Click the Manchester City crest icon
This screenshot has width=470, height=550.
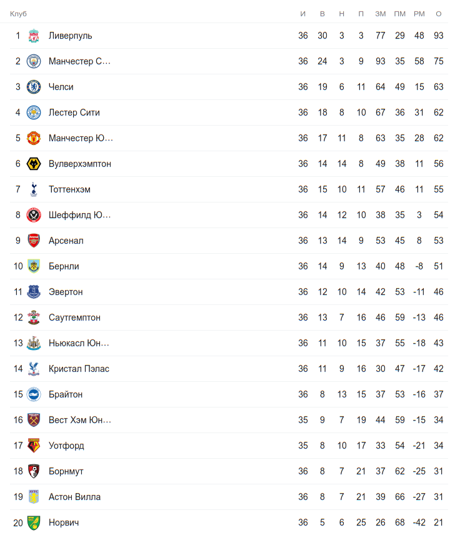click(x=34, y=61)
